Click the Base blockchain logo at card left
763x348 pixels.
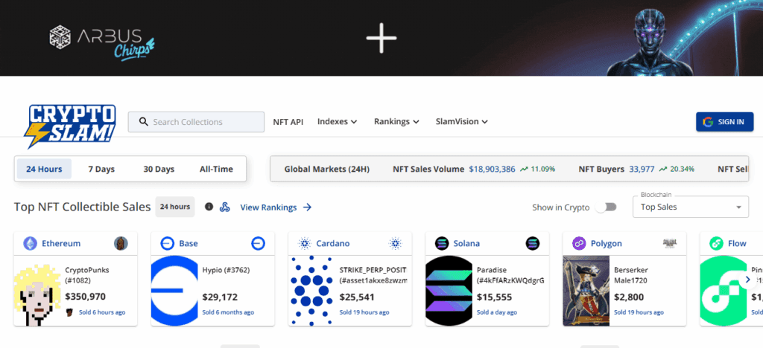pyautogui.click(x=168, y=244)
